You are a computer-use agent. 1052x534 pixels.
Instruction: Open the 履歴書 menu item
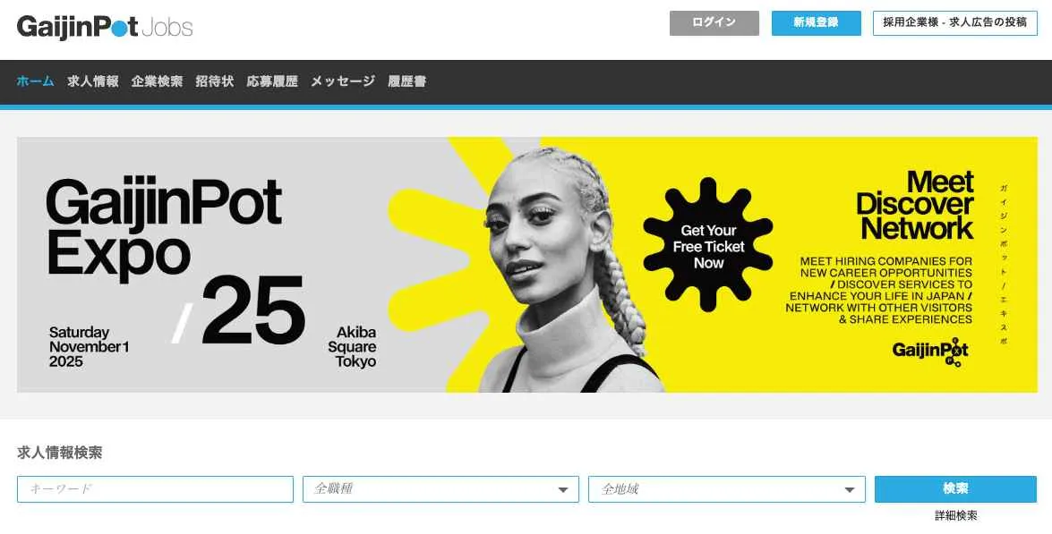406,81
